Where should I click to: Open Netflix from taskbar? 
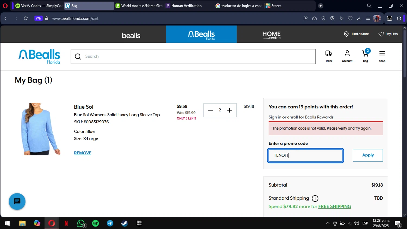tap(66, 223)
